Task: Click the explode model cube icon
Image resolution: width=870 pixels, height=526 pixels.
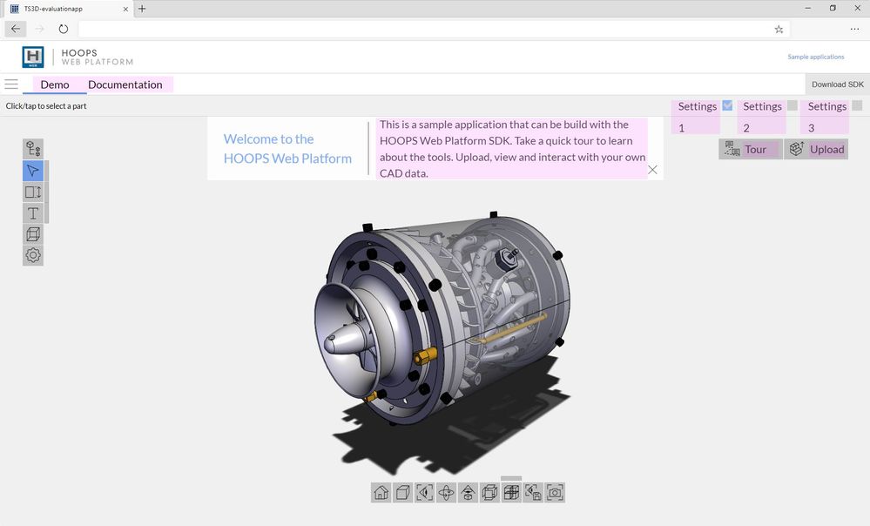Action: 489,492
